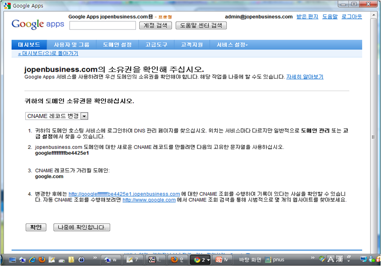This screenshot has height=266, width=381.
Task: Click the Hanja conversion icon
Action: (339, 259)
